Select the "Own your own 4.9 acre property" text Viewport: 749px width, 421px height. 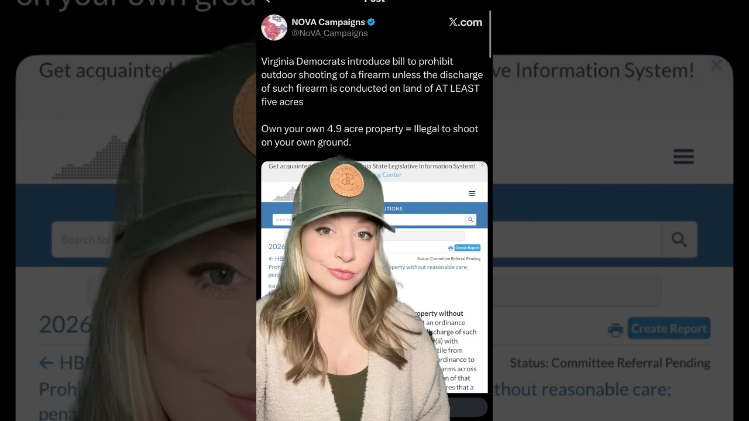pyautogui.click(x=370, y=135)
